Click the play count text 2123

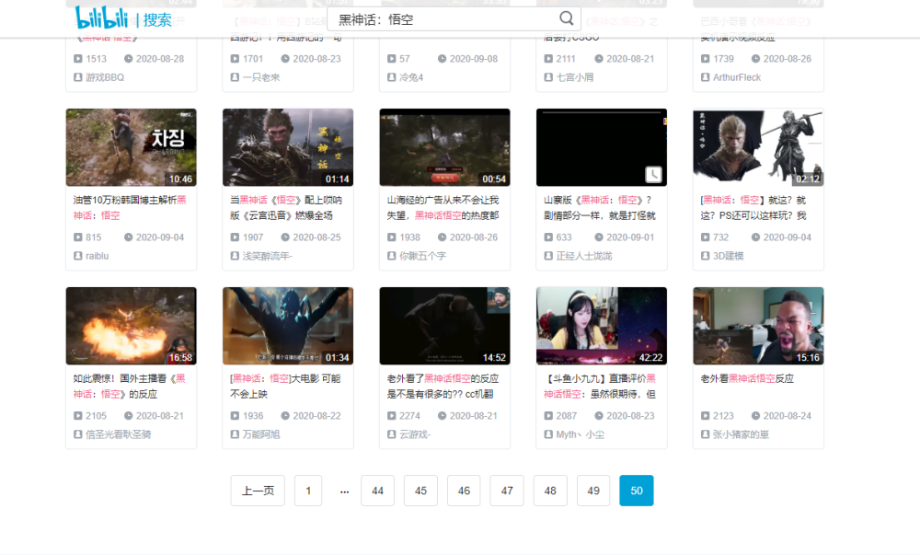(723, 415)
